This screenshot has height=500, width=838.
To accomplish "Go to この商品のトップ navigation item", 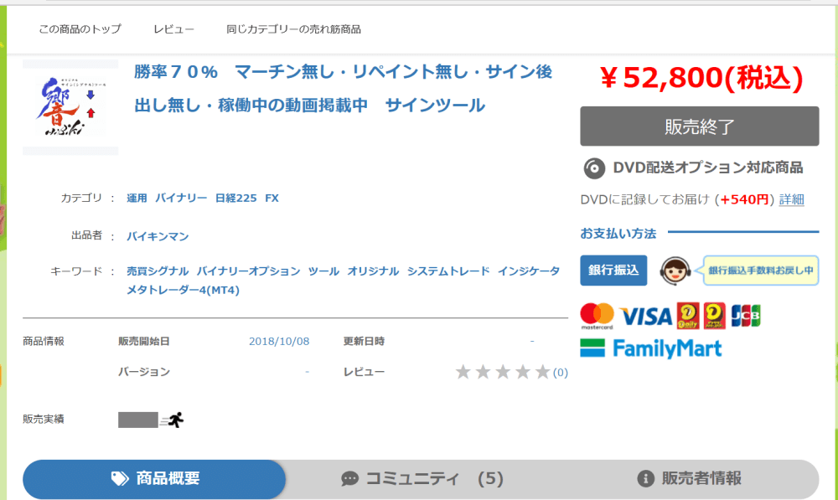I will 80,29.
